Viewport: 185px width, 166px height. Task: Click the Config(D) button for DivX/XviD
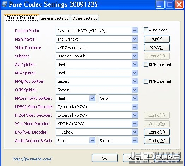click(x=157, y=132)
